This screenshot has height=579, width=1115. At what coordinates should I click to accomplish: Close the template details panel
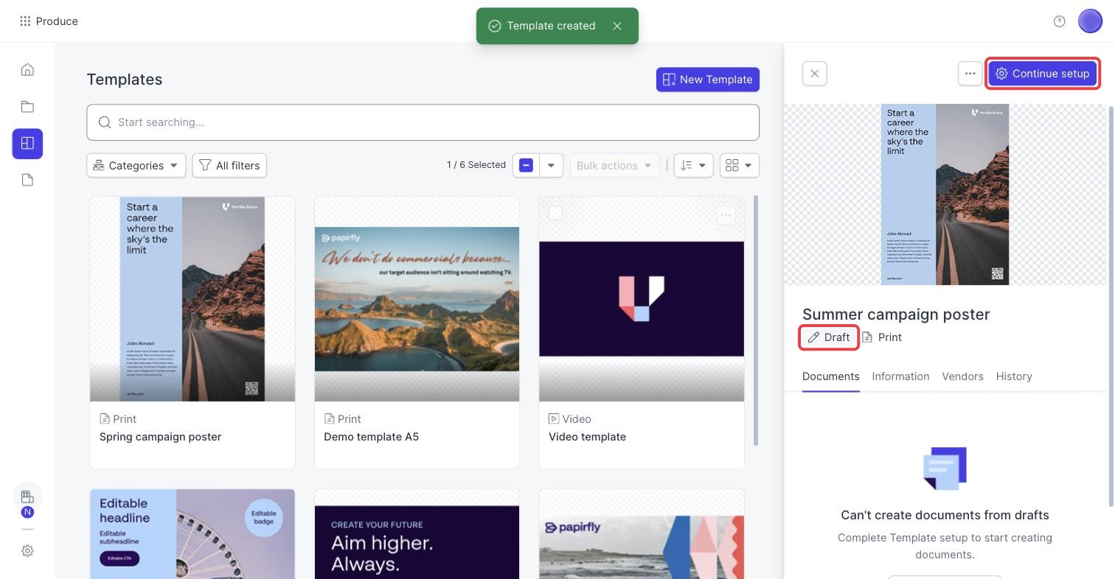[x=815, y=74]
